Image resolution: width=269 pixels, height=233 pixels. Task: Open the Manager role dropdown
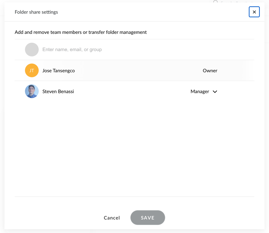point(200,92)
